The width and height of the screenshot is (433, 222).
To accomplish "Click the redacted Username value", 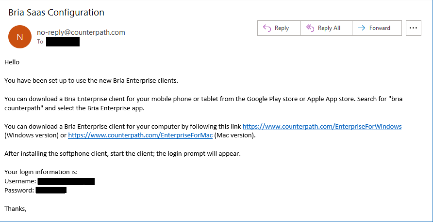I will pos(67,181).
